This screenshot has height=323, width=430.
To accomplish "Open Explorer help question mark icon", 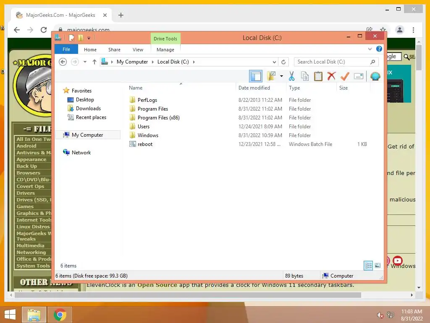I will point(379,49).
